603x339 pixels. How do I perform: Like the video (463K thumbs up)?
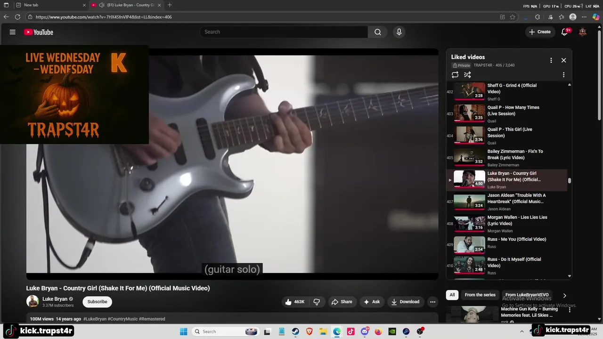(x=295, y=302)
